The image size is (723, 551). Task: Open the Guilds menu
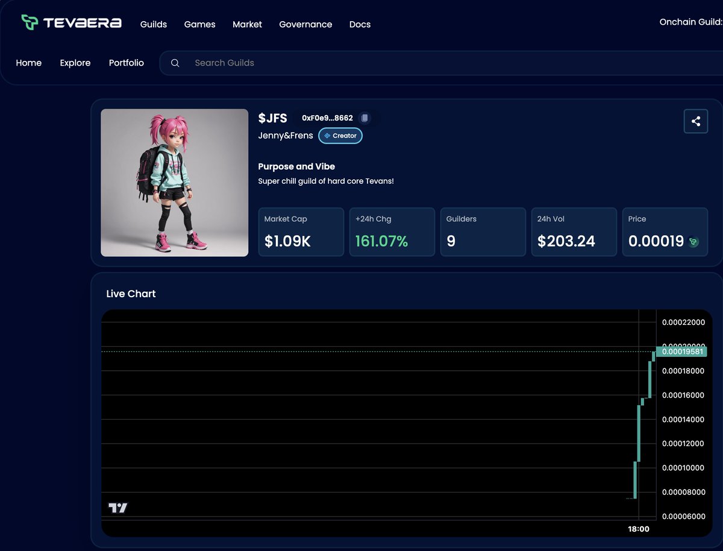pyautogui.click(x=153, y=24)
